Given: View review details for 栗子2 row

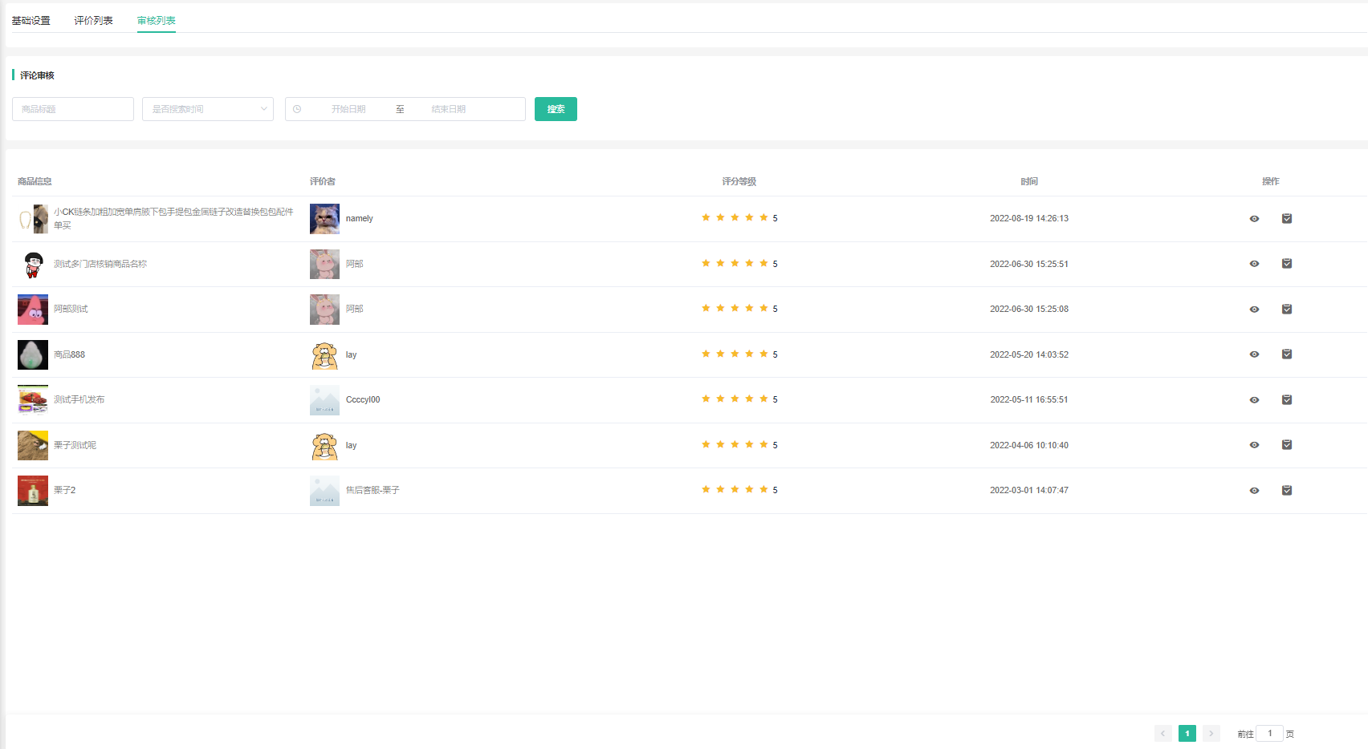Looking at the screenshot, I should coord(1254,491).
